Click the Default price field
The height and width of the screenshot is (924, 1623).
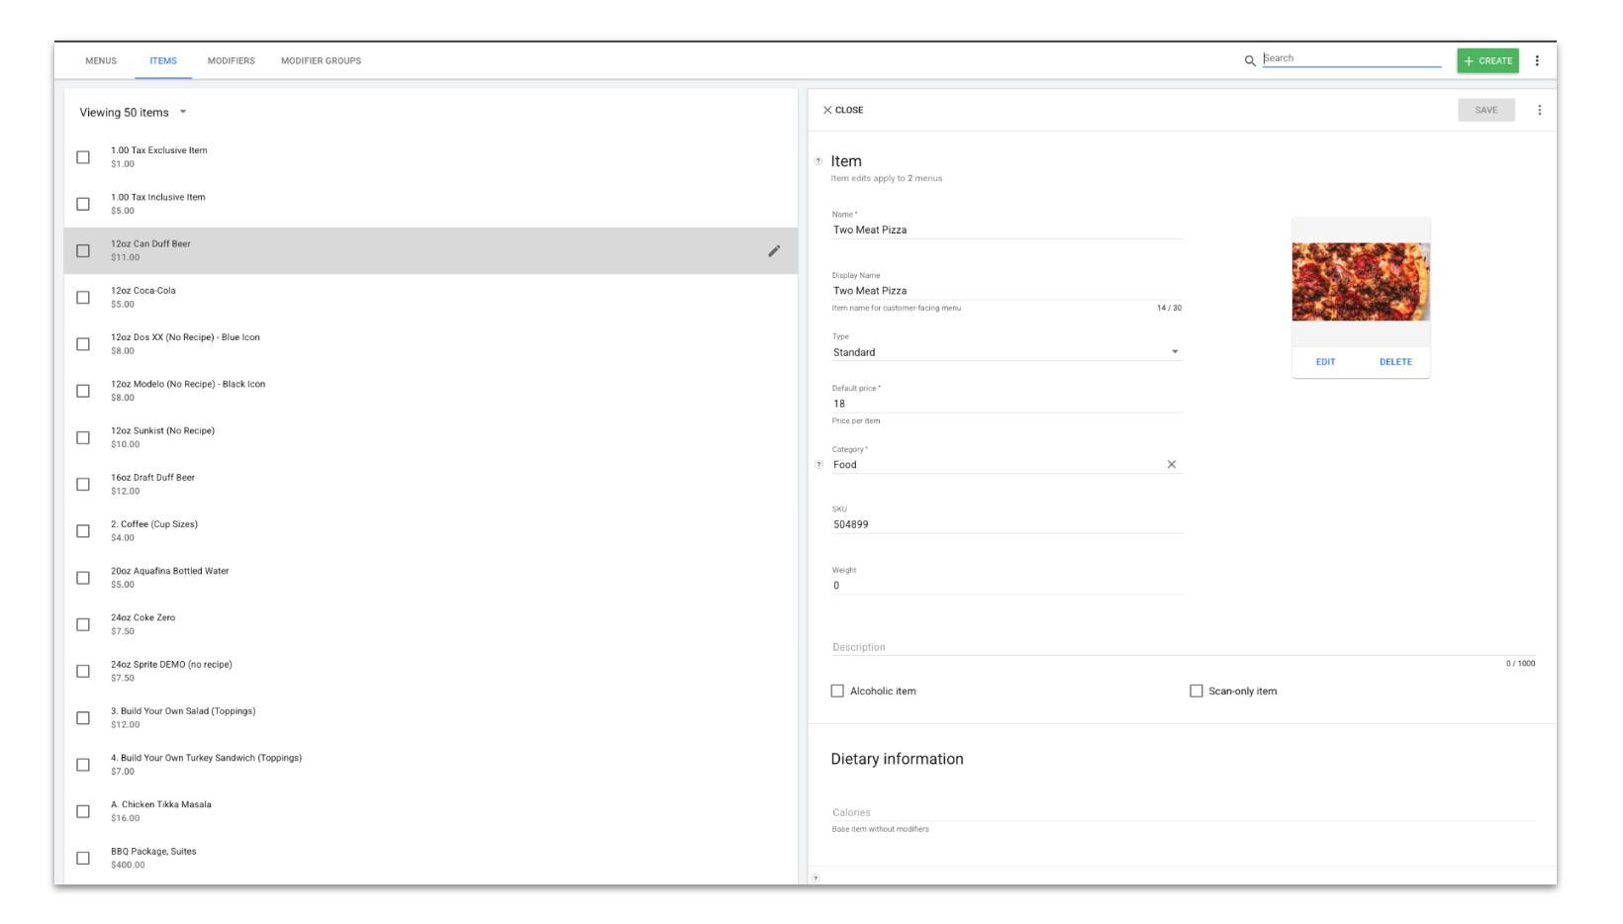click(1006, 404)
